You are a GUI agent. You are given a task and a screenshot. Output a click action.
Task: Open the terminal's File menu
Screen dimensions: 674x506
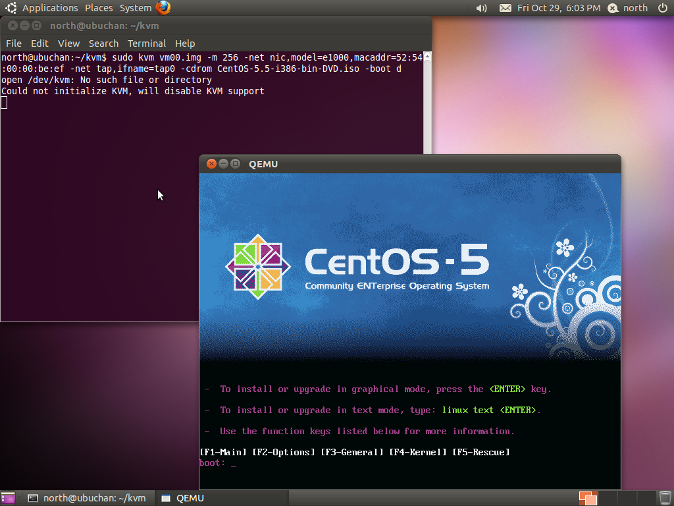(14, 43)
